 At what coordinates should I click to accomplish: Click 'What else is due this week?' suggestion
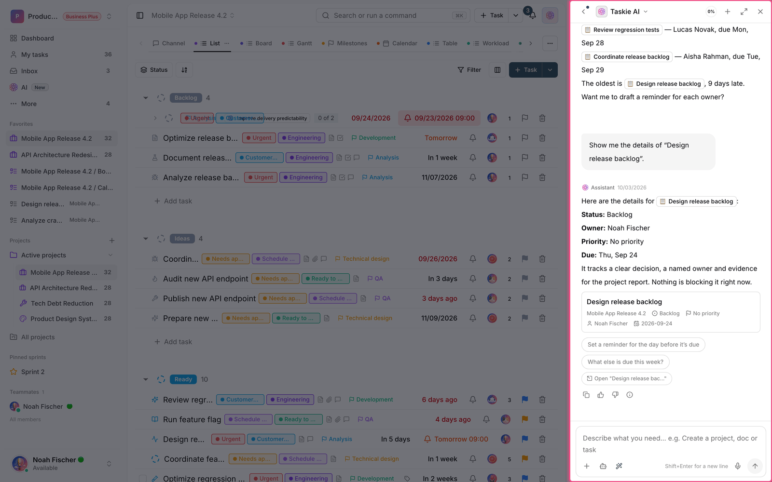click(x=625, y=362)
